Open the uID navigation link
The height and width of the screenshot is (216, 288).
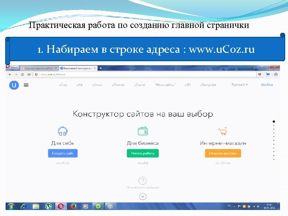click(188, 85)
